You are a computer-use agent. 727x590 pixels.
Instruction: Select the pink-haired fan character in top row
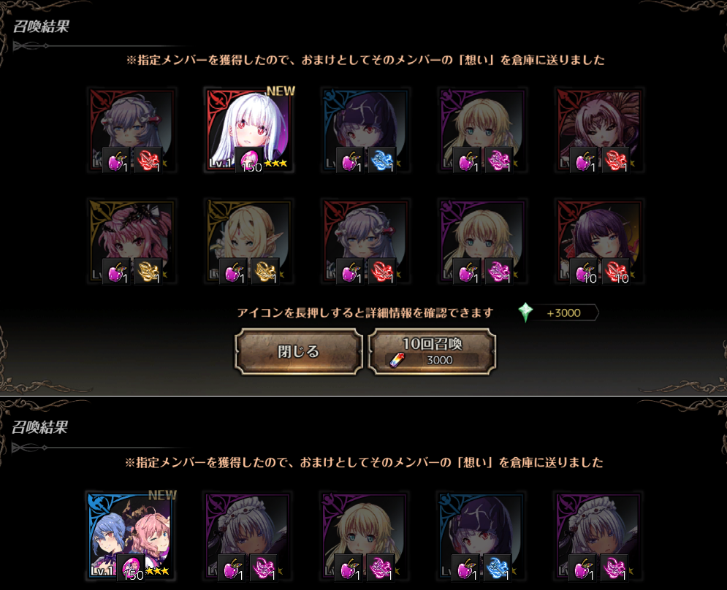599,130
